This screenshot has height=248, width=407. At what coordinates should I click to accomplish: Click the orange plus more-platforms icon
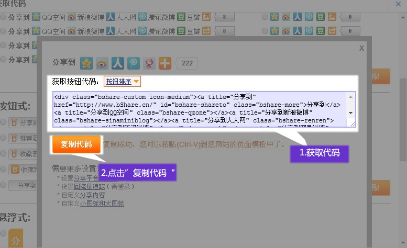click(x=165, y=63)
